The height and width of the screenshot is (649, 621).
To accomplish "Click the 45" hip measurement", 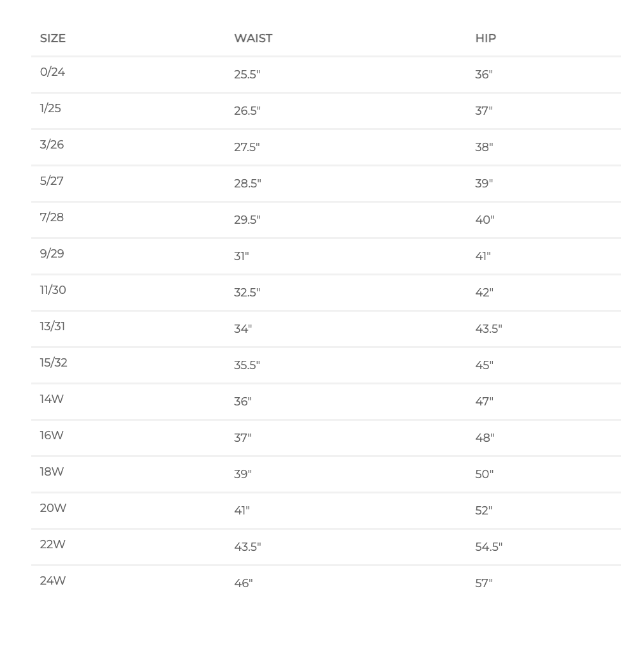I will pos(484,365).
